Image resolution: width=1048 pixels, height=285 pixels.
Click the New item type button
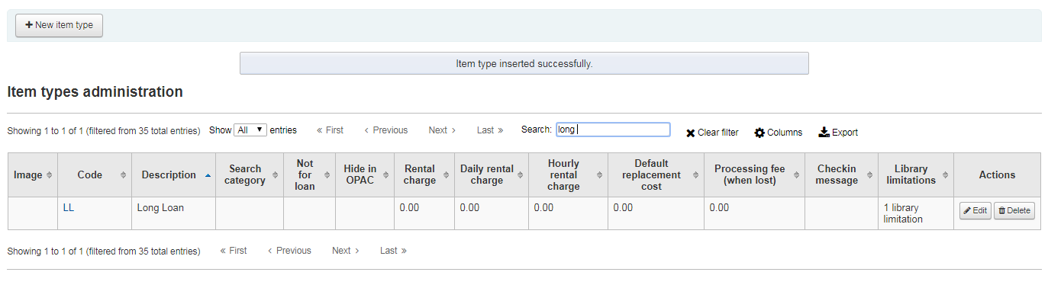coord(59,25)
